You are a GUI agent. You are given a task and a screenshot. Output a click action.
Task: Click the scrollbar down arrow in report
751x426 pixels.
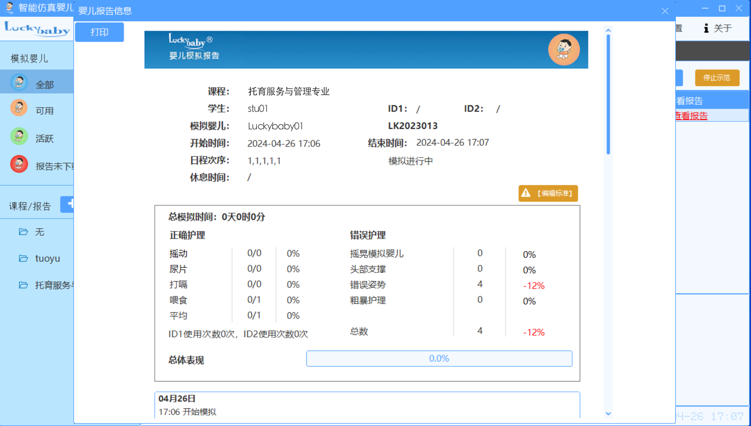[x=608, y=414]
